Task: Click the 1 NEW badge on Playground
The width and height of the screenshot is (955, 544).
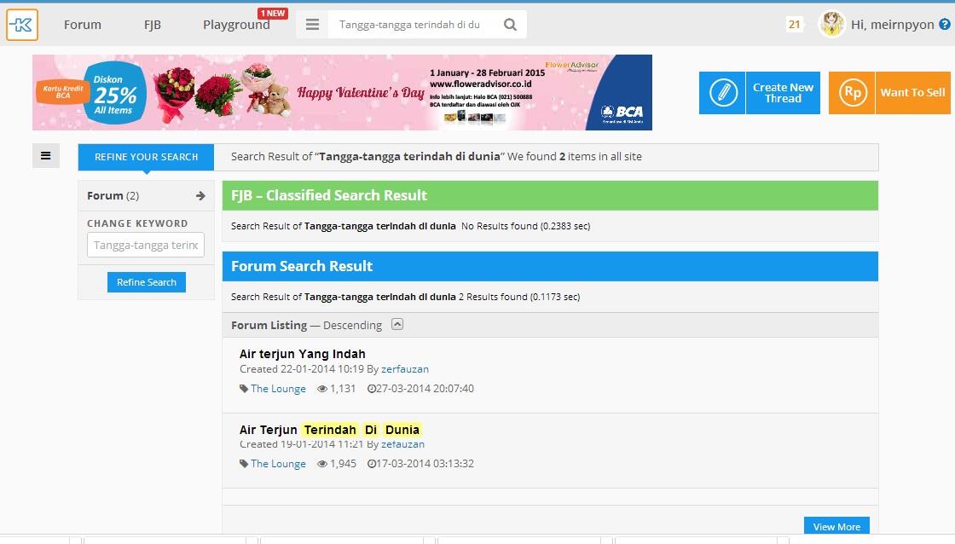Action: pyautogui.click(x=272, y=14)
